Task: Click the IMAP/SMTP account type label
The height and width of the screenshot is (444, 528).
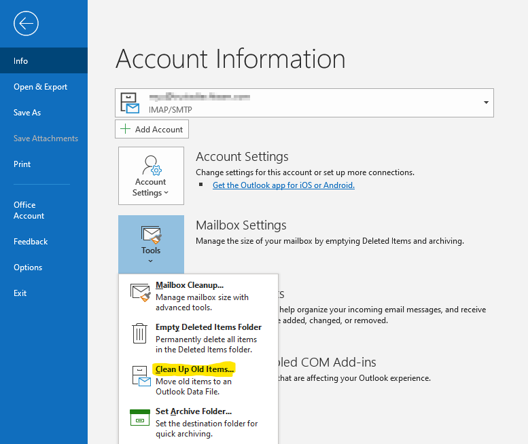Action: pos(171,110)
